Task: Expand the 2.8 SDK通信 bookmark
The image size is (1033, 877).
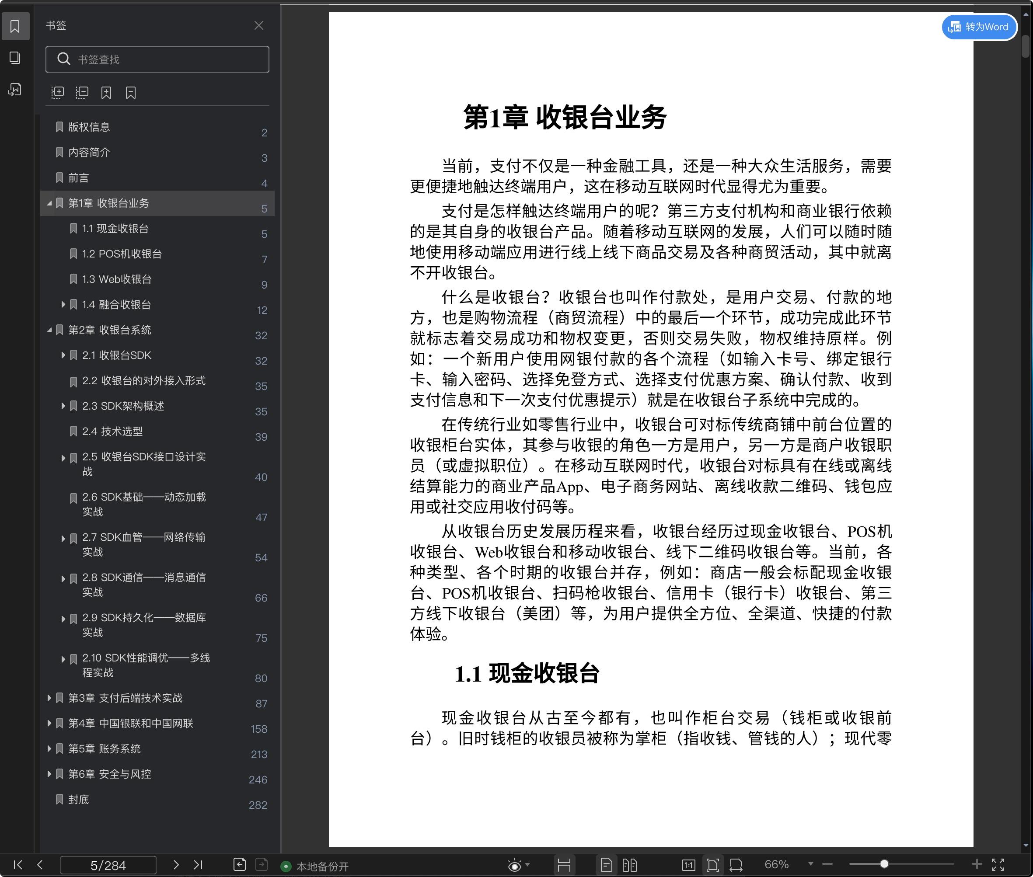Action: 63,579
